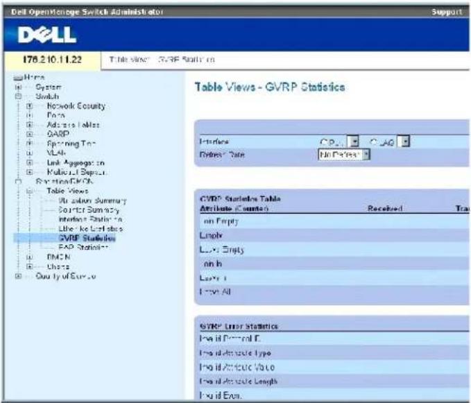Click the 176.210.11.22 IP address label

52,60
